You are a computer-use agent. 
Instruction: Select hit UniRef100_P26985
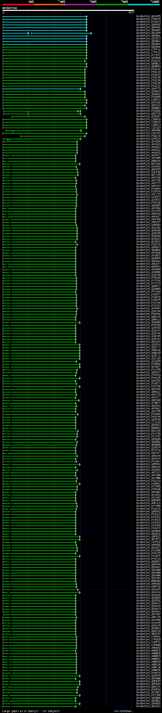(148, 97)
